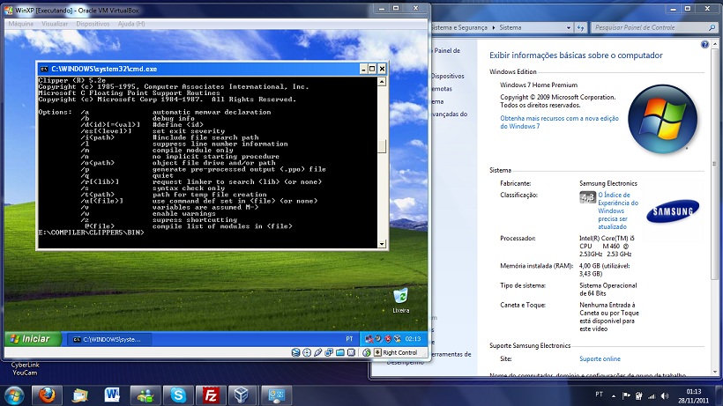This screenshot has height=406, width=723.
Task: Open FileZilla from the taskbar
Action: pyautogui.click(x=211, y=395)
